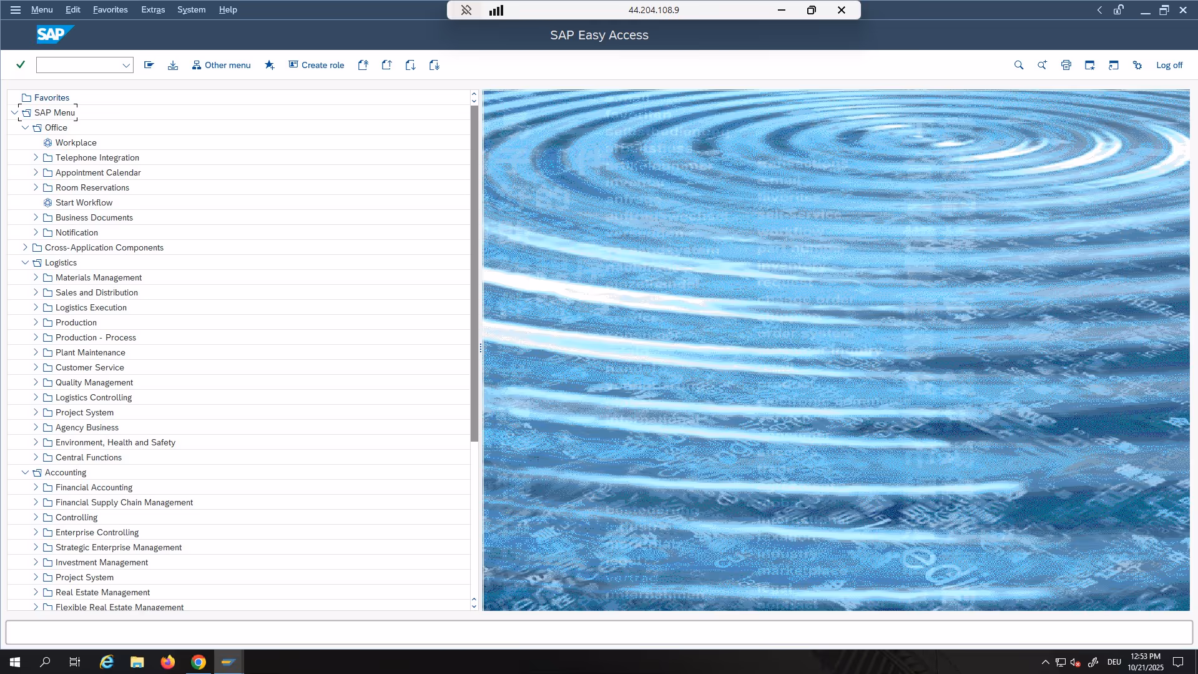This screenshot has height=674, width=1198.
Task: Collapse the Accounting tree node
Action: 25,472
